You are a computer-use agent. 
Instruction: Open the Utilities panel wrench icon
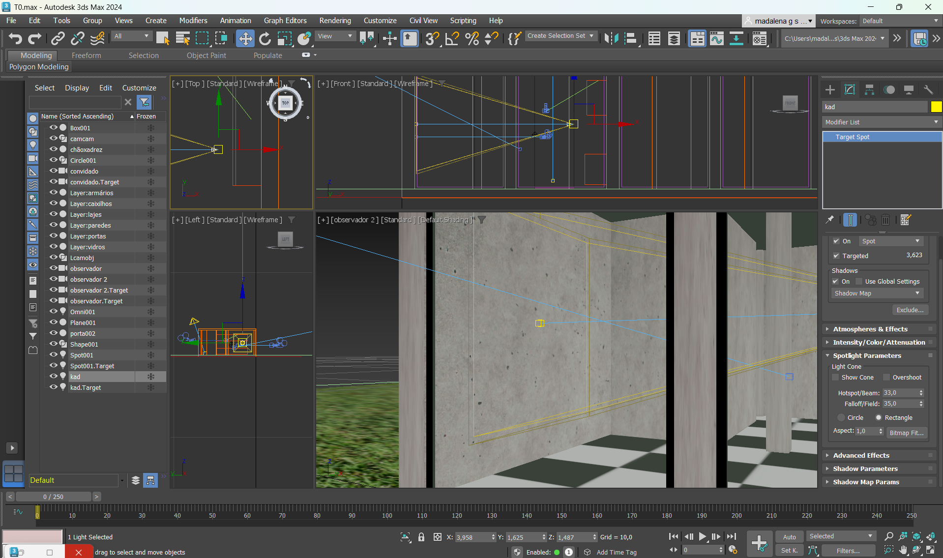(928, 89)
